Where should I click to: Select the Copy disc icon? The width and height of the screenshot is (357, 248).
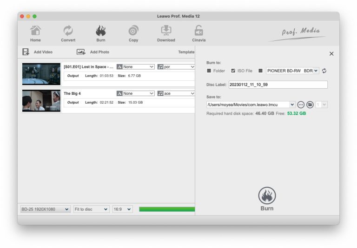tap(133, 32)
